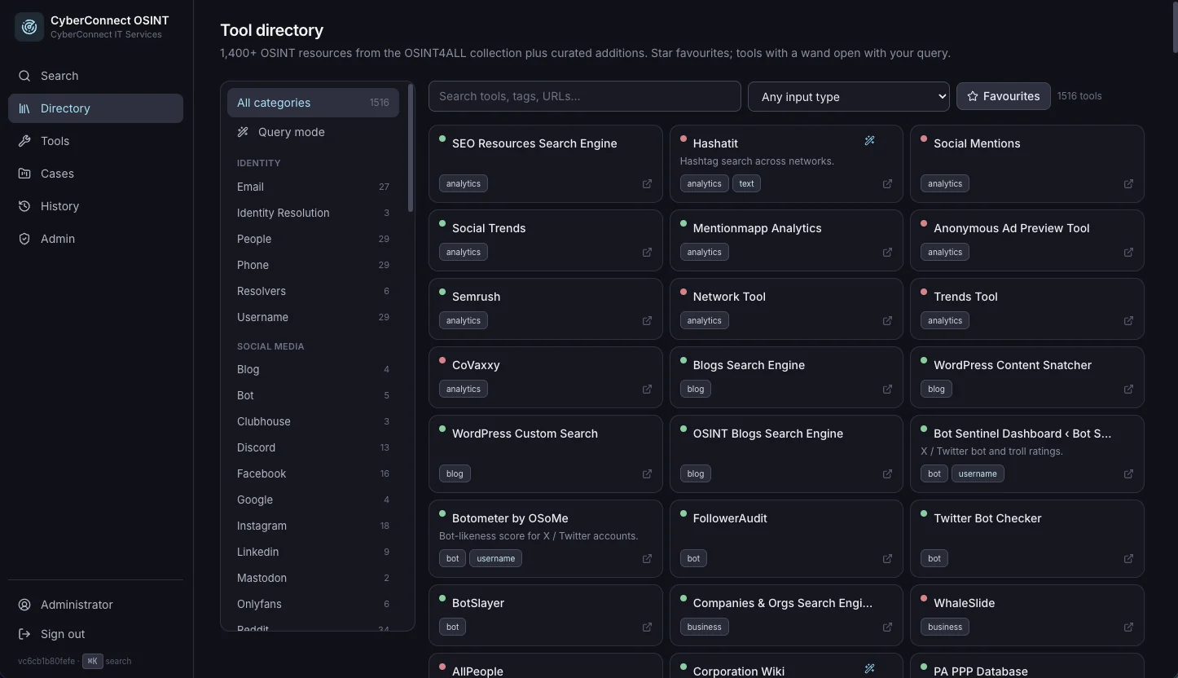
Task: Choose the Discord category
Action: [x=313, y=447]
